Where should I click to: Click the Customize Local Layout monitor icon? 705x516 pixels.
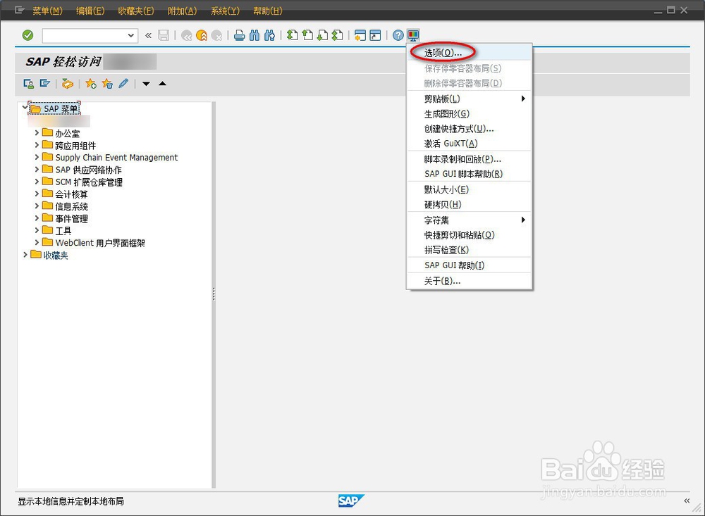413,35
